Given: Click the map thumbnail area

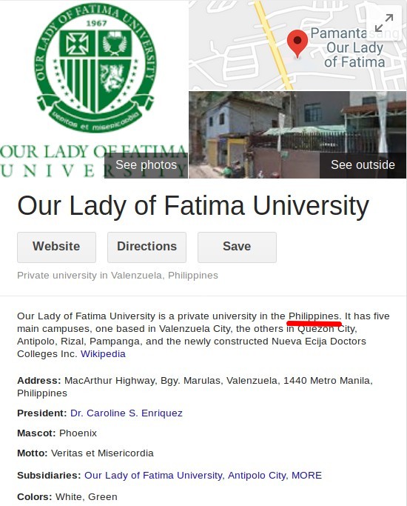Looking at the screenshot, I should pyautogui.click(x=297, y=45).
